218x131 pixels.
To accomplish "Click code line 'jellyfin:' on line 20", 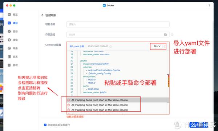I will [84, 61].
